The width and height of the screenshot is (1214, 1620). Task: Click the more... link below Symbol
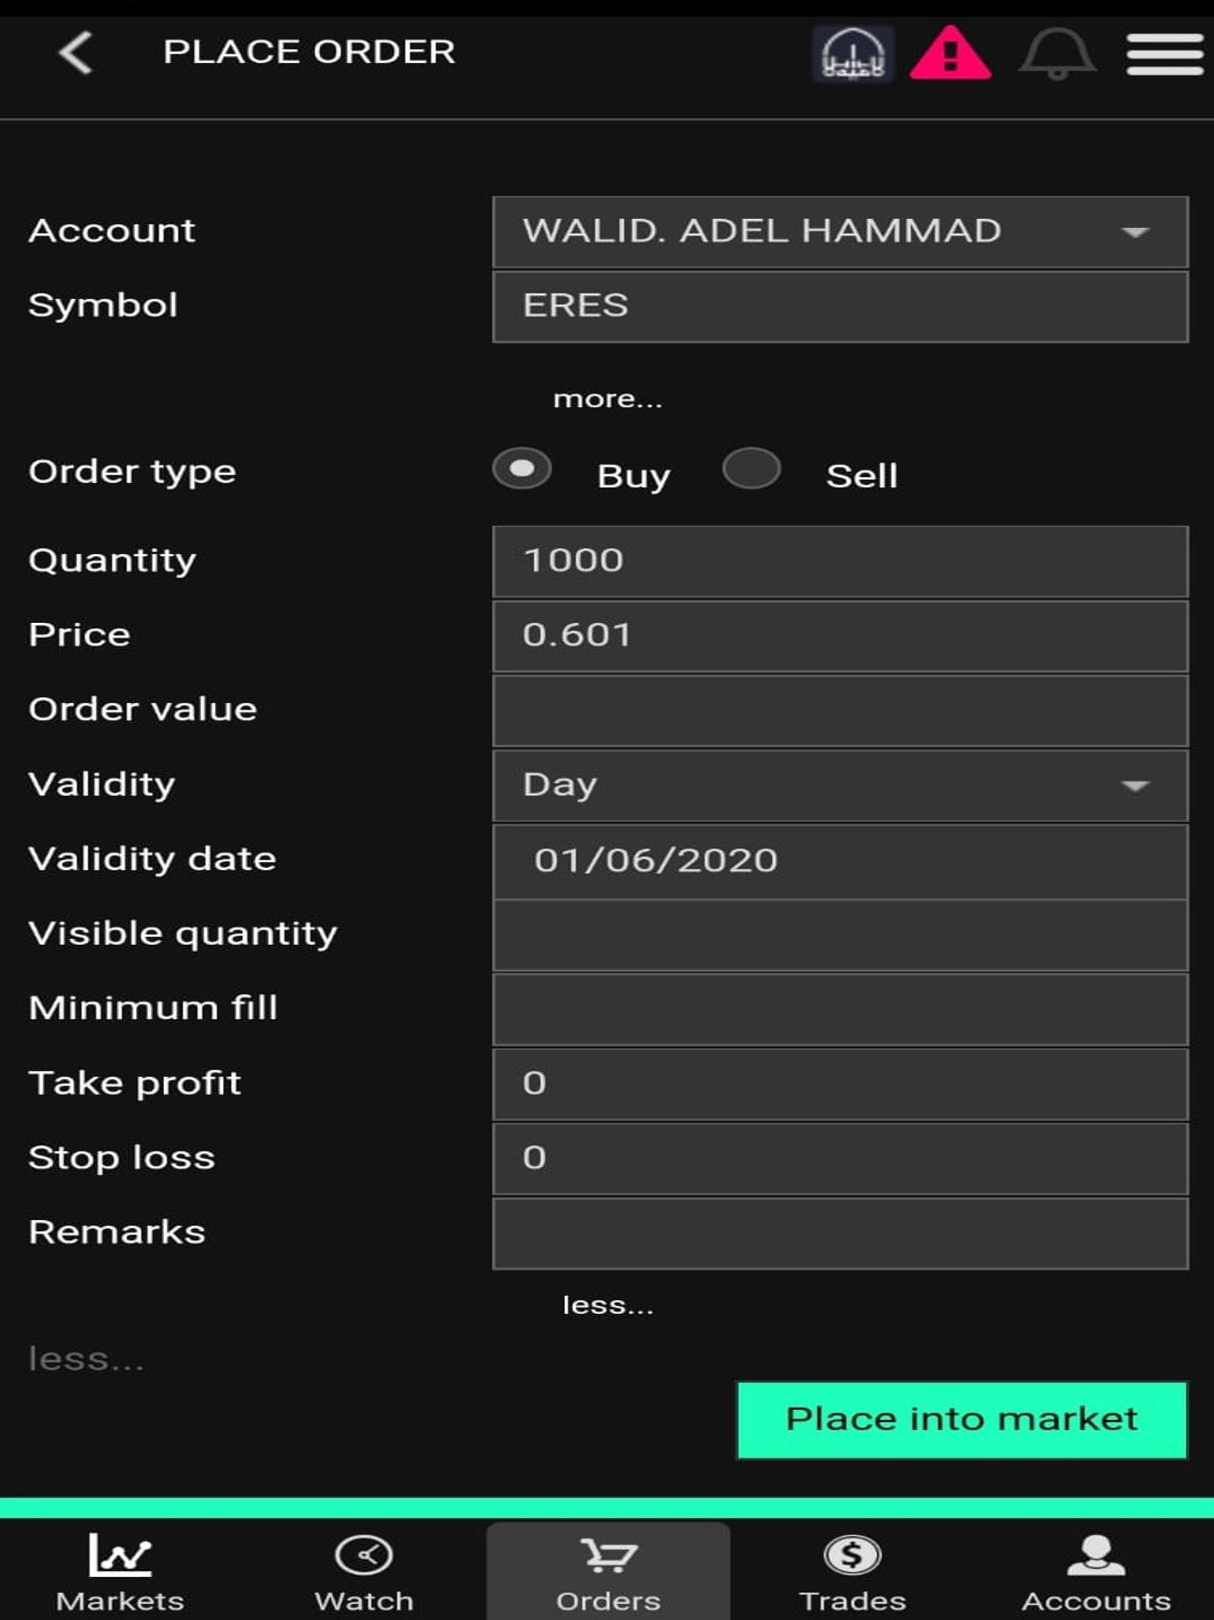pyautogui.click(x=608, y=399)
